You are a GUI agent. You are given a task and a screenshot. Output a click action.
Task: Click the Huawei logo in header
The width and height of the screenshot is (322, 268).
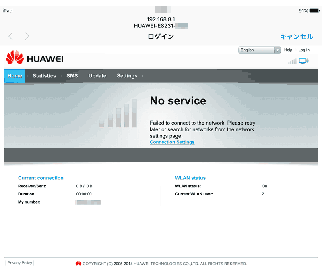(x=35, y=58)
